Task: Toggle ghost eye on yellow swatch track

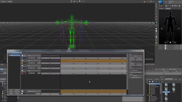Action: tap(25, 60)
